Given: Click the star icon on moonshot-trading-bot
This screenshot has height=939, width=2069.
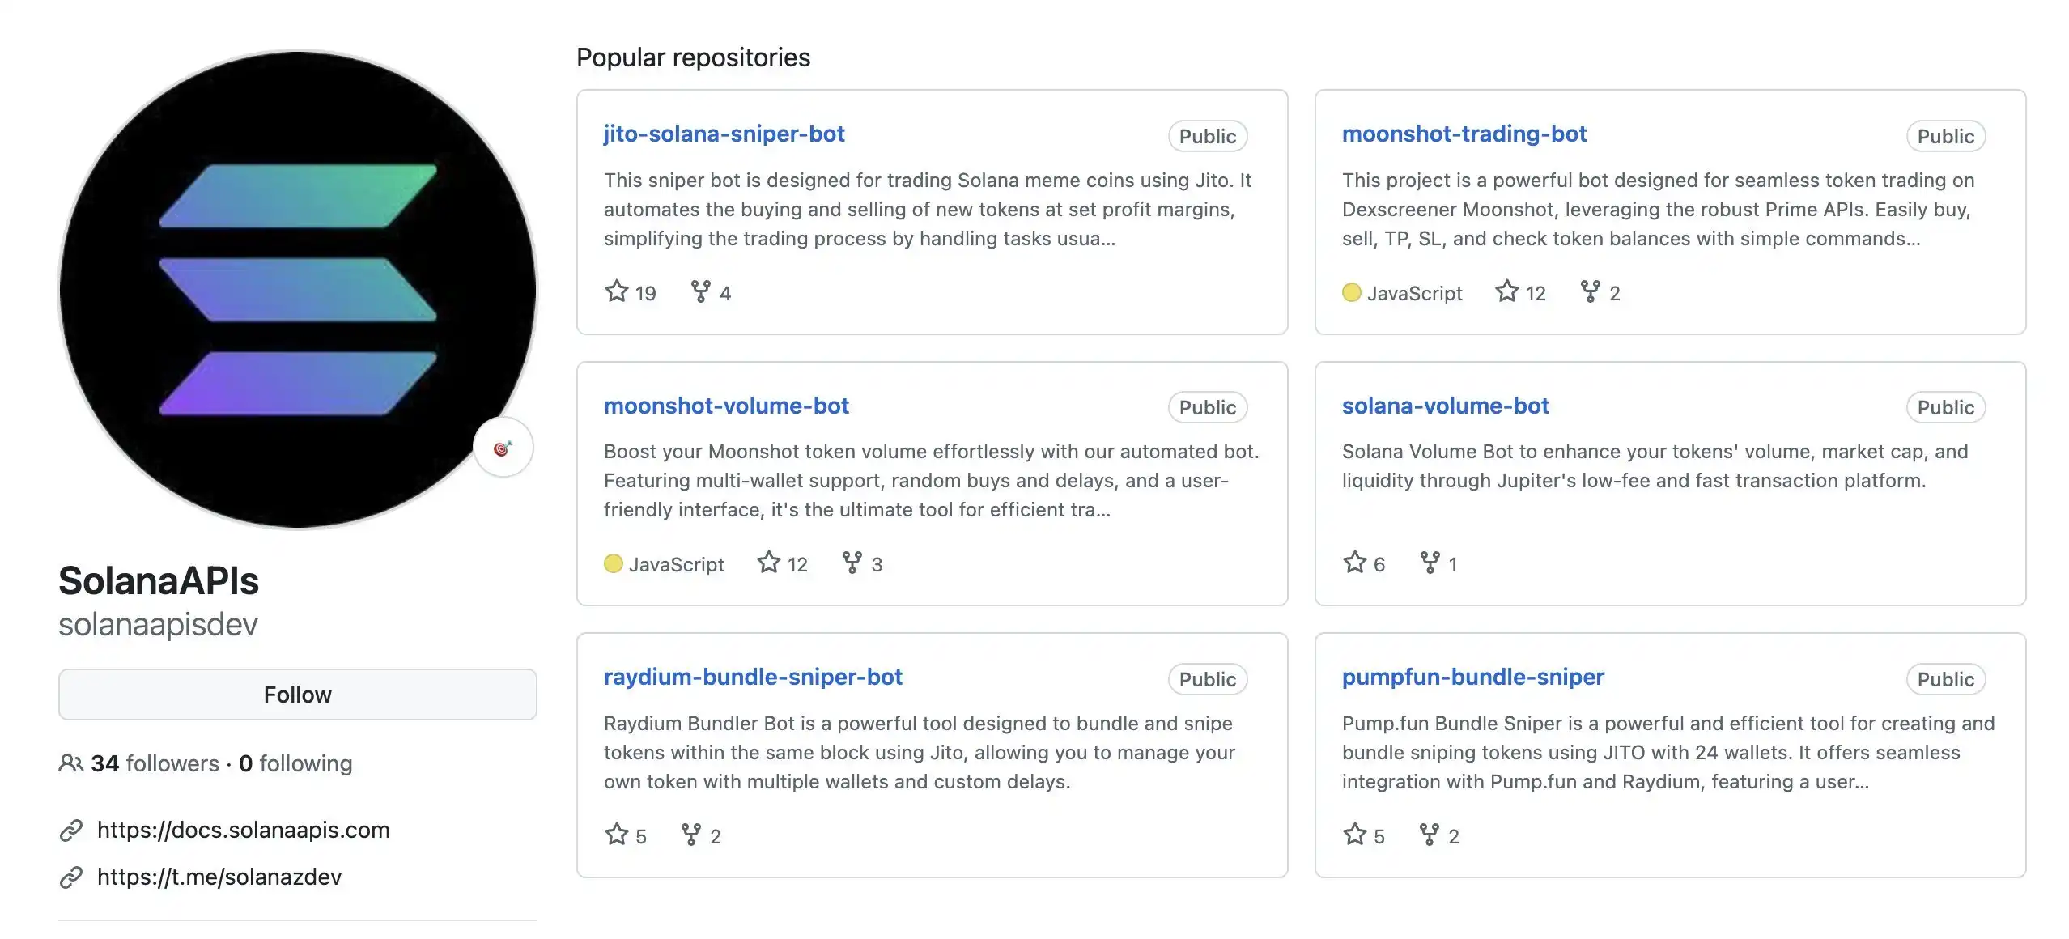Looking at the screenshot, I should coord(1506,291).
